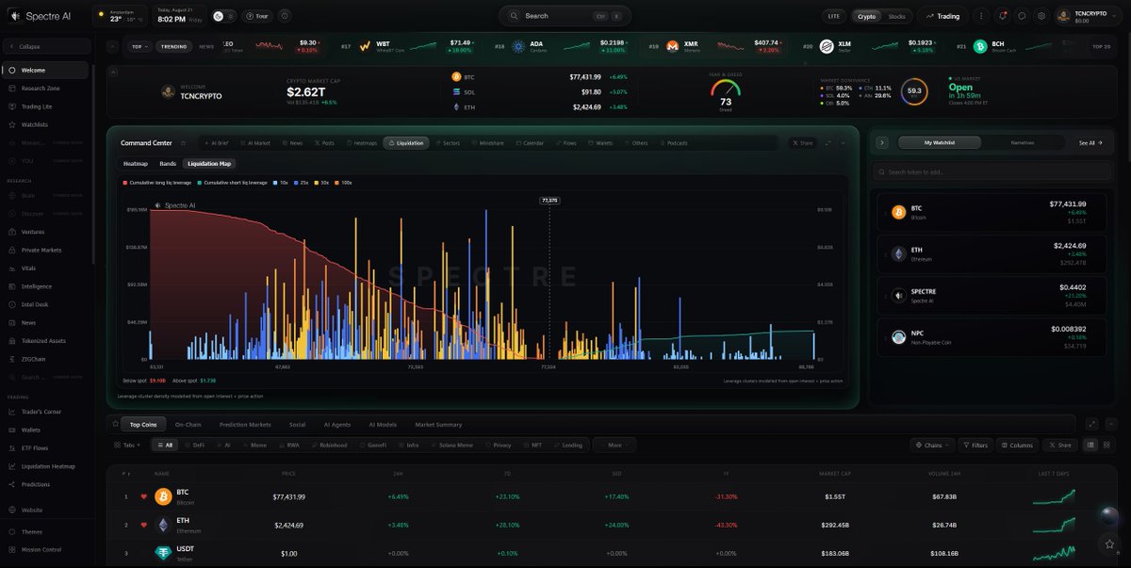Click the Trading button
The height and width of the screenshot is (568, 1131).
(942, 16)
